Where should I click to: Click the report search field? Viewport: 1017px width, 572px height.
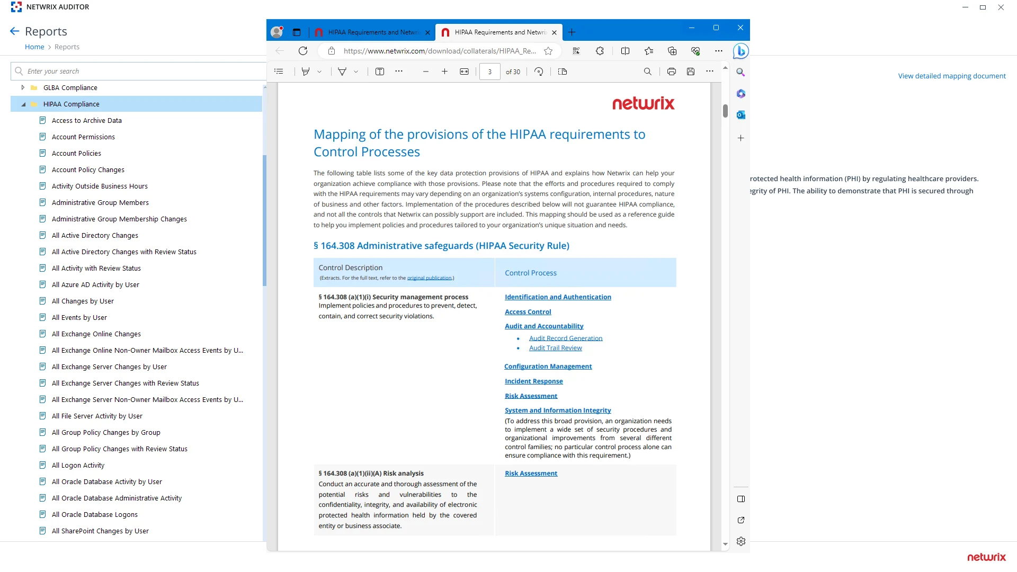[138, 71]
